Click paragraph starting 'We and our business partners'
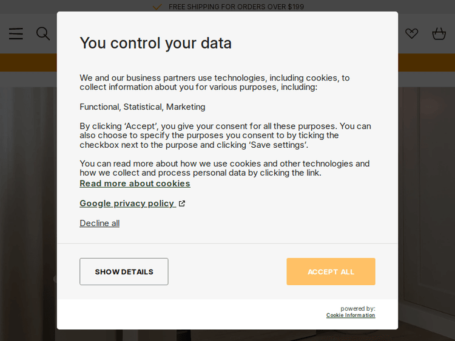This screenshot has width=455, height=341. (215, 82)
